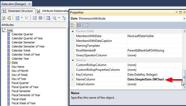Select the Fiscal Semester attribute
Image resolution: width=186 pixels, height=106 pixels.
coord(21,91)
